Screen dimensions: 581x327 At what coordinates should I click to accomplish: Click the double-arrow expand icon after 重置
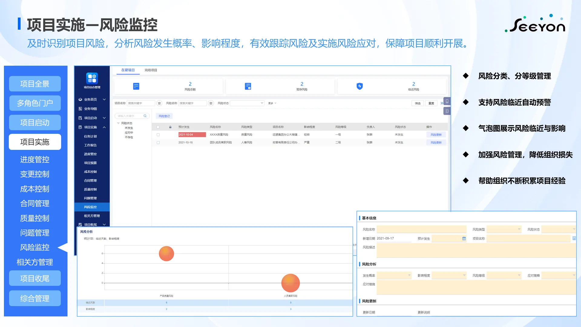441,103
